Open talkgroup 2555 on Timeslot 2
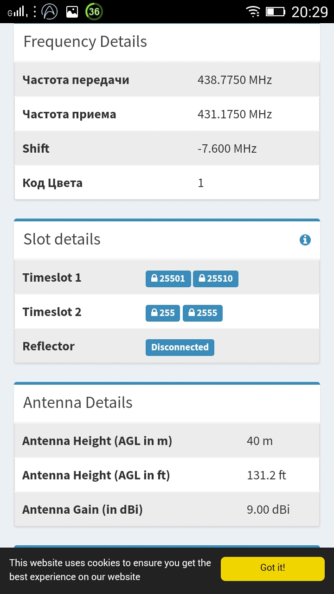Viewport: 334px width, 594px height. 203,313
